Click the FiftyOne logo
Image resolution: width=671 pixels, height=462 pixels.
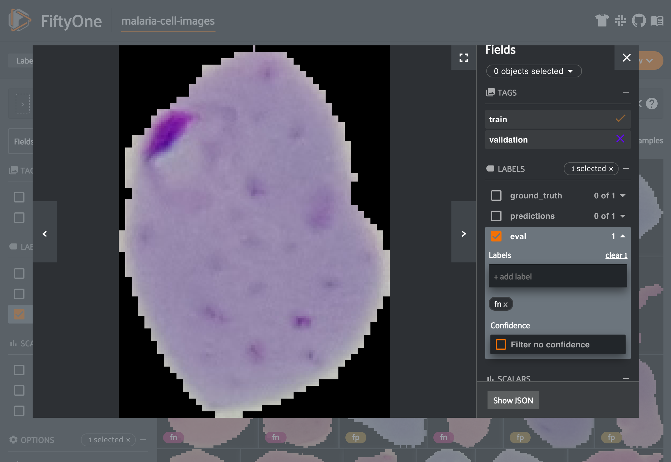pyautogui.click(x=20, y=21)
